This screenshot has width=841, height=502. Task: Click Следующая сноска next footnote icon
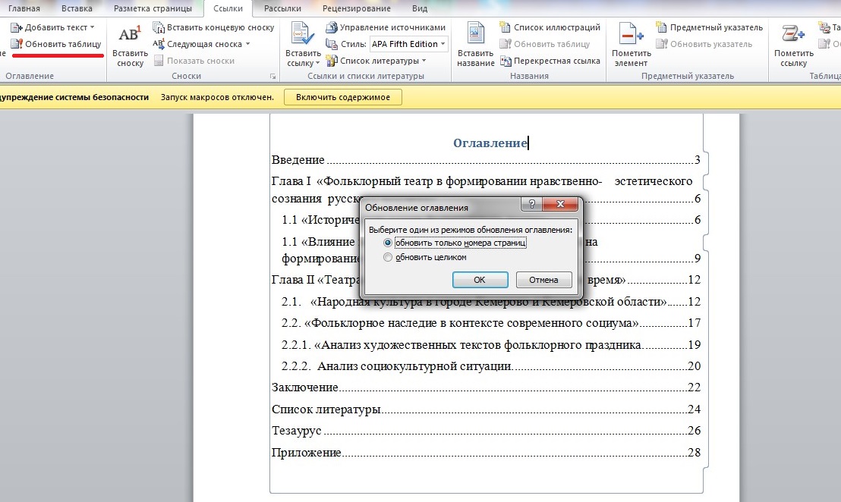click(x=158, y=44)
